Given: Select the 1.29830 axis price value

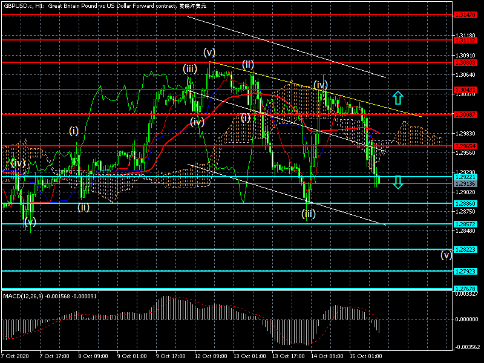Looking at the screenshot, I should [x=466, y=133].
